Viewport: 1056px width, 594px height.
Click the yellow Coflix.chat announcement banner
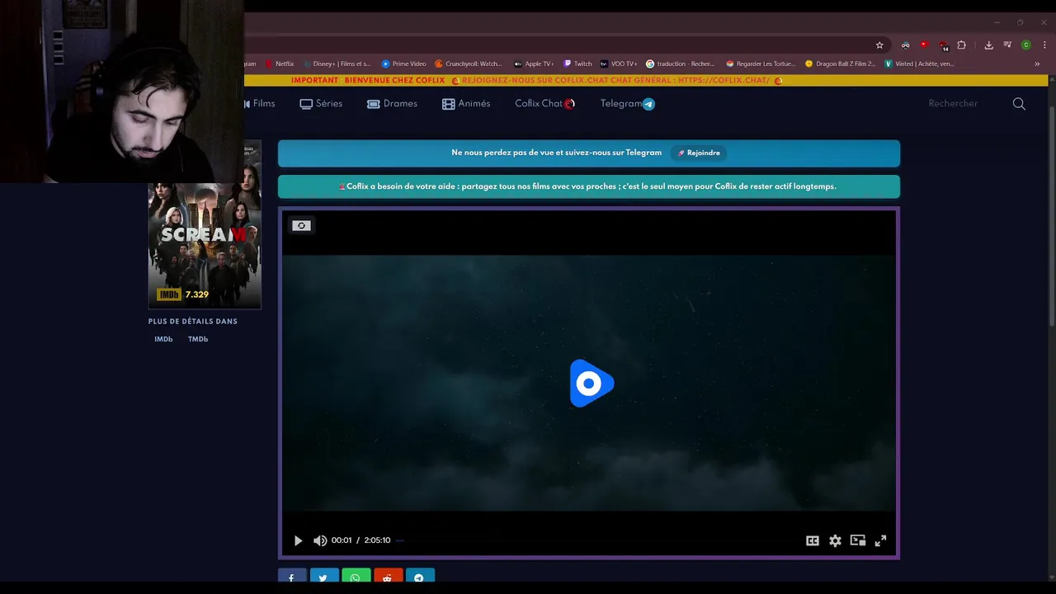[646, 80]
